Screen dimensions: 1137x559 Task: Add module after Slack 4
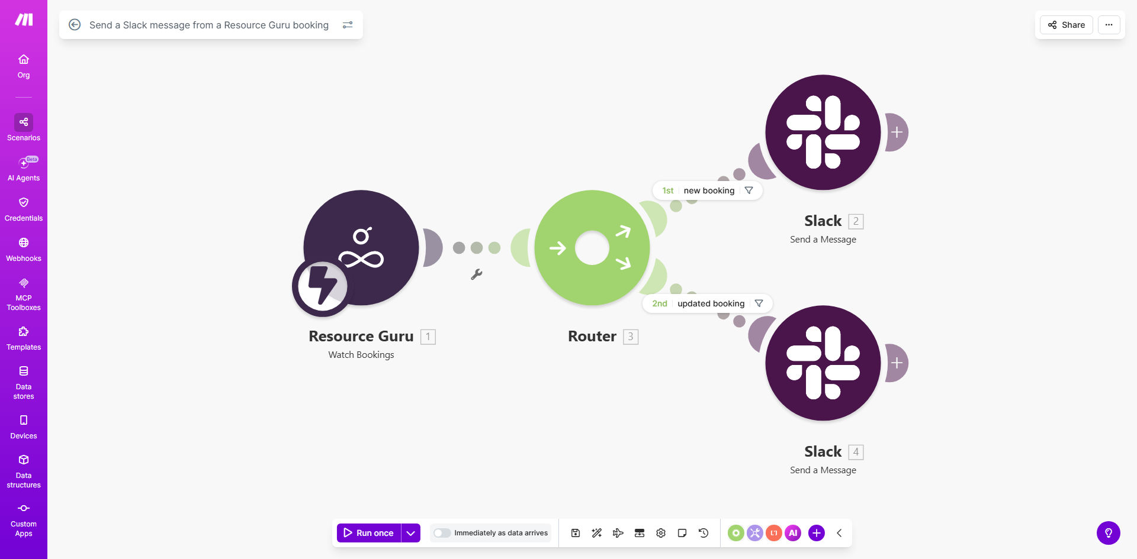897,363
